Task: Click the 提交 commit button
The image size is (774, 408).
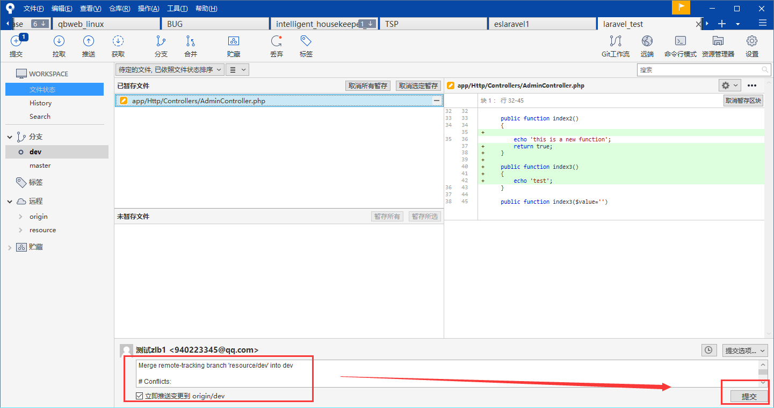Action: [749, 397]
